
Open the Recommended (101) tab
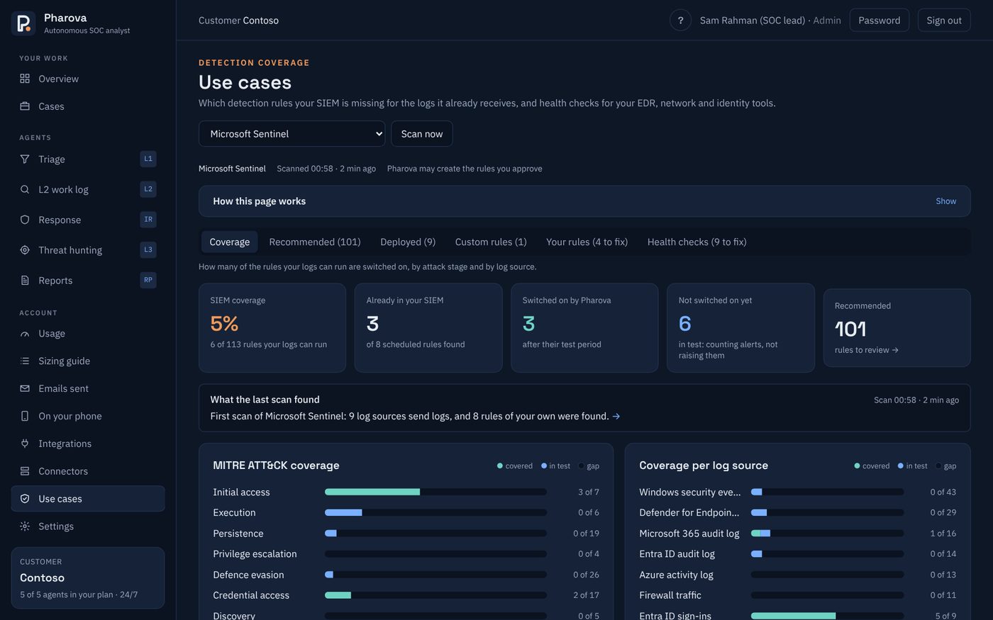coord(315,242)
